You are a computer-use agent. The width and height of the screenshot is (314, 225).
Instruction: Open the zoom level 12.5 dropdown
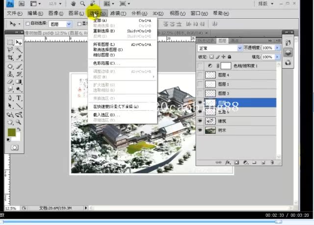click(x=60, y=4)
